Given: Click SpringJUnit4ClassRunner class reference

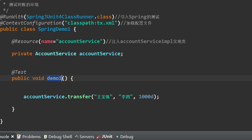Looking at the screenshot, I should coord(60,17).
